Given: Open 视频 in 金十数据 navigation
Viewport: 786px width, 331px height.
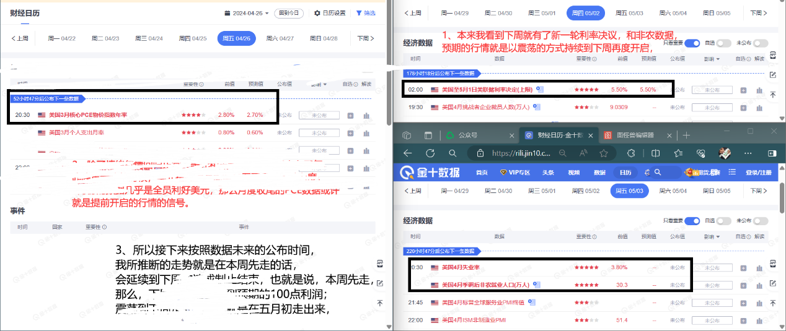Looking at the screenshot, I should 573,173.
